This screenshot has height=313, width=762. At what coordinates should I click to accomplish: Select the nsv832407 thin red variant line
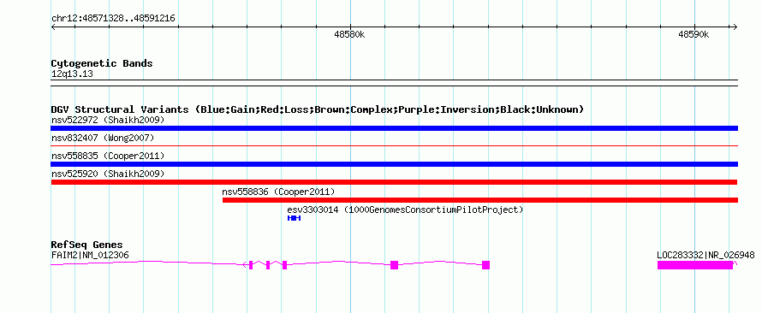(x=394, y=145)
